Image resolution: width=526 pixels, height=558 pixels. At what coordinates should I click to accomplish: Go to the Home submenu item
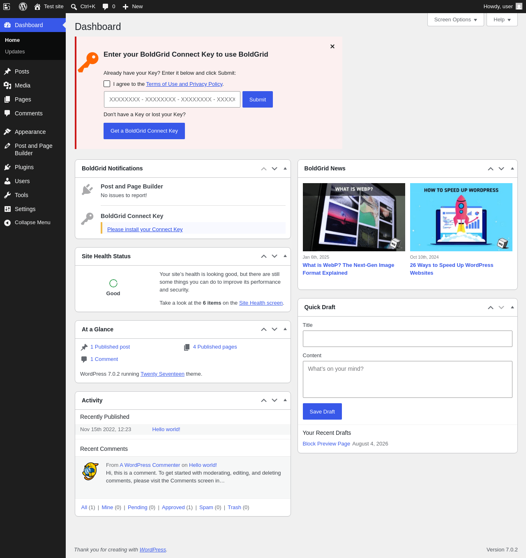pyautogui.click(x=12, y=40)
